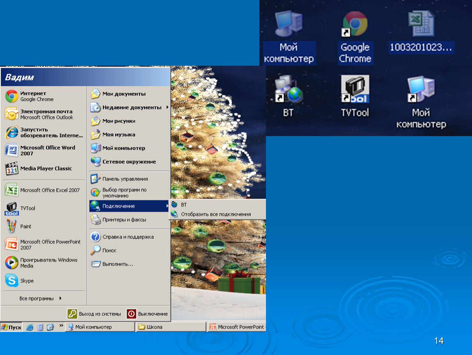Launch Microsoft Office Outlook e-mail entry

coord(44,114)
